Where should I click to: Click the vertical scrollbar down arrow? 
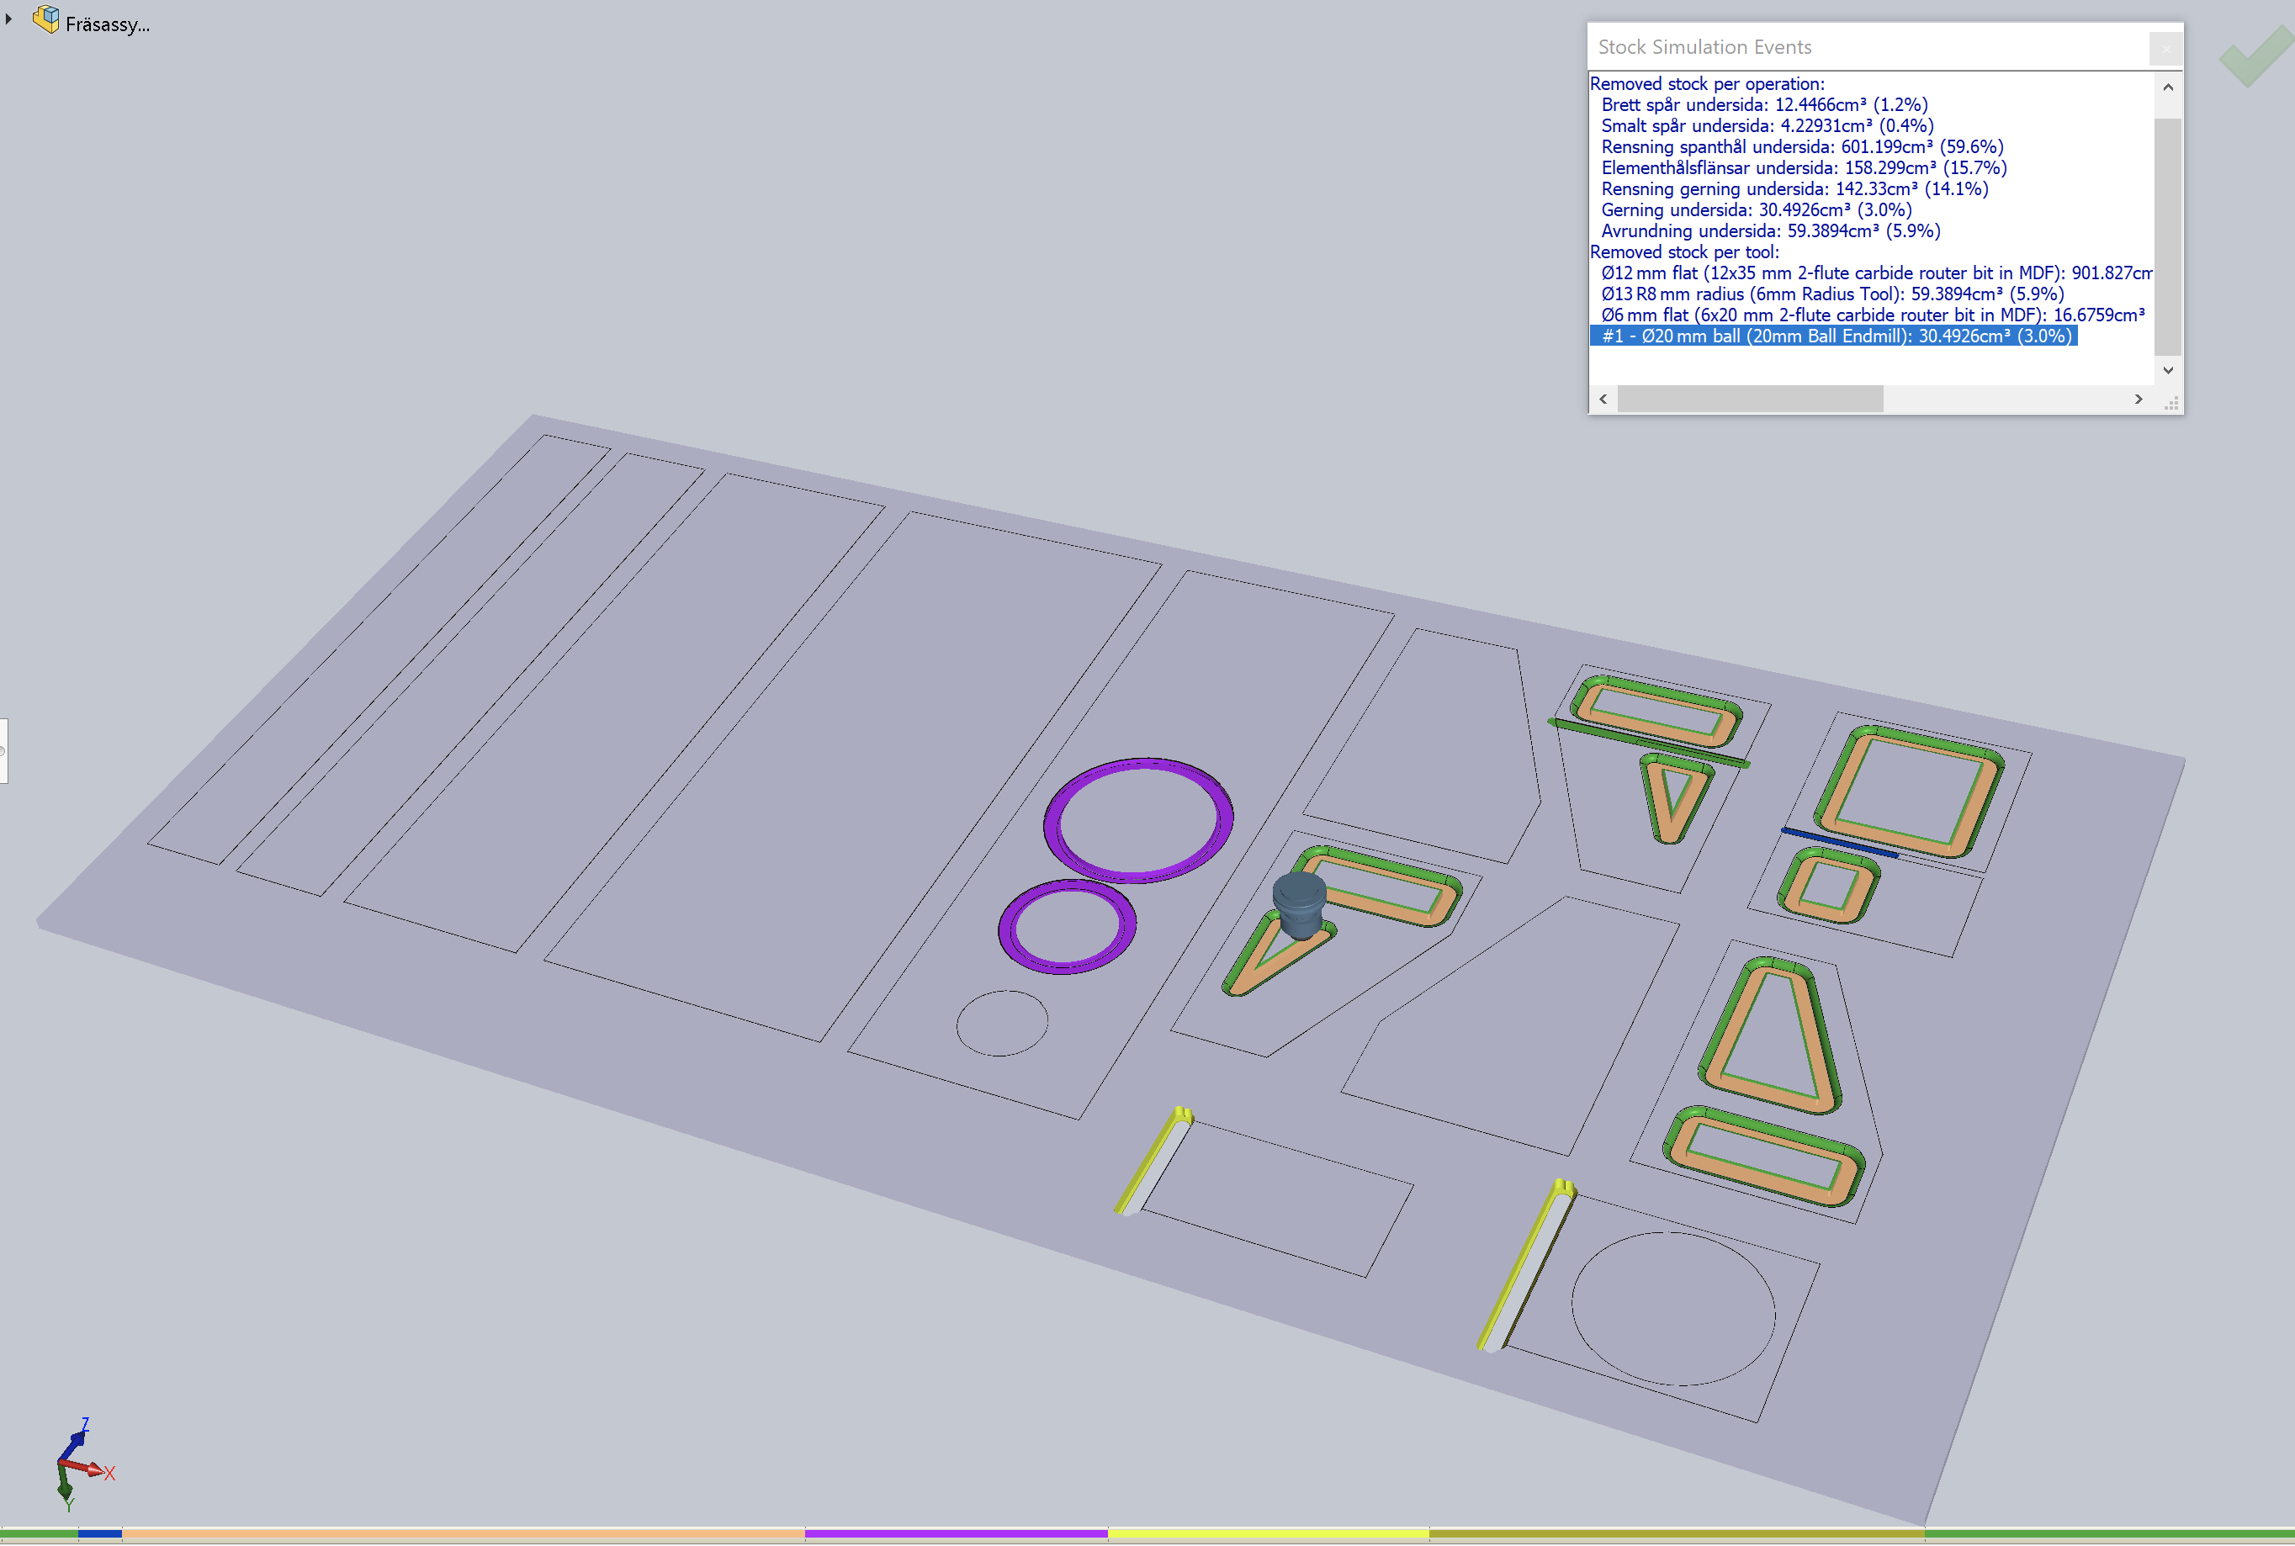point(2167,371)
